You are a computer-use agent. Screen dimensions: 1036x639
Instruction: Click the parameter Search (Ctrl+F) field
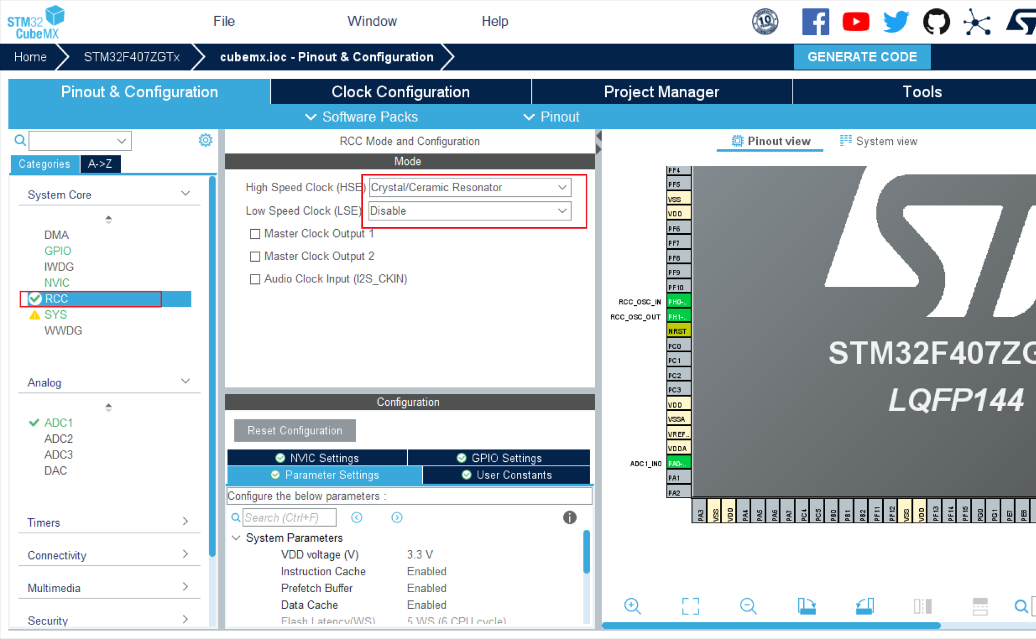[290, 518]
